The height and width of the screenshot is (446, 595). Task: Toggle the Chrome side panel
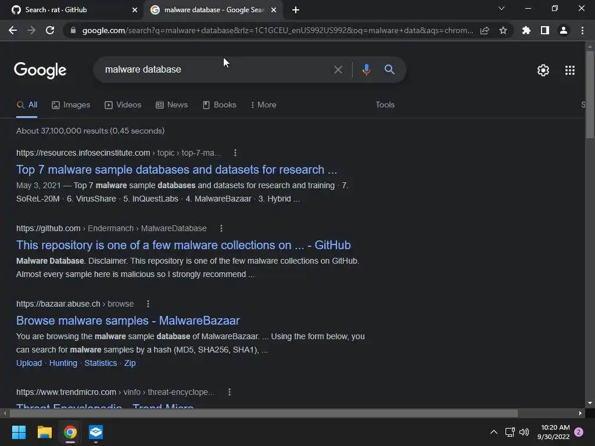tap(545, 30)
